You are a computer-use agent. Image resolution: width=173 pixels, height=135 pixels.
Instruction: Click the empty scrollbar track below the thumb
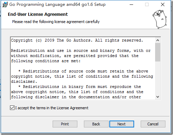tap(158, 78)
